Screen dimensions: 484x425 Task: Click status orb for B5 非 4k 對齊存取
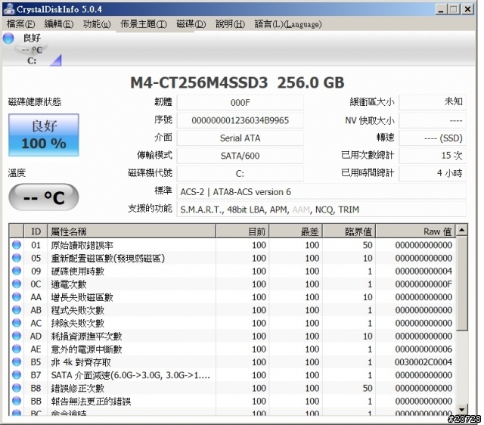[17, 361]
